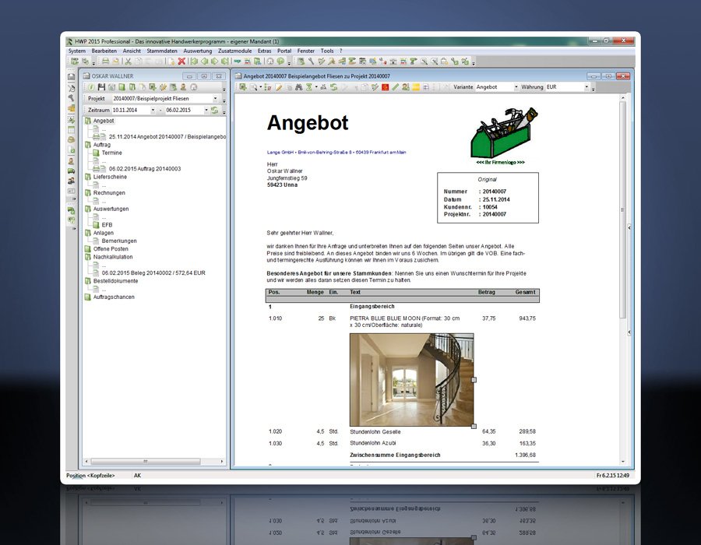Click the print icon in main toolbar
The width and height of the screenshot is (701, 545).
[105, 62]
